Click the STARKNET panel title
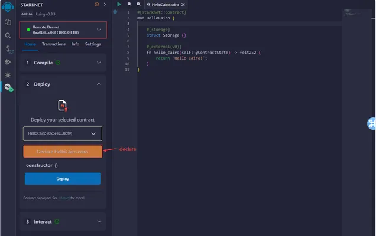This screenshot has height=236, width=376. (32, 5)
